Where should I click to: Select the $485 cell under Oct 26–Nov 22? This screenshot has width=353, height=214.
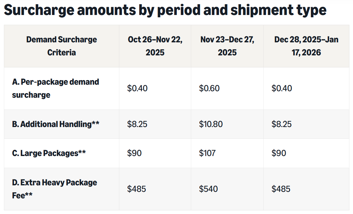pos(136,189)
